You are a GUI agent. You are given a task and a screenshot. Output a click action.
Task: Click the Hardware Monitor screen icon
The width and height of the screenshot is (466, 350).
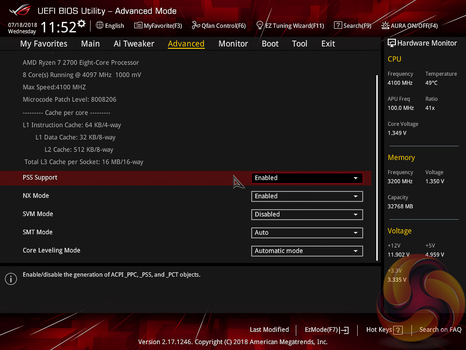[392, 43]
